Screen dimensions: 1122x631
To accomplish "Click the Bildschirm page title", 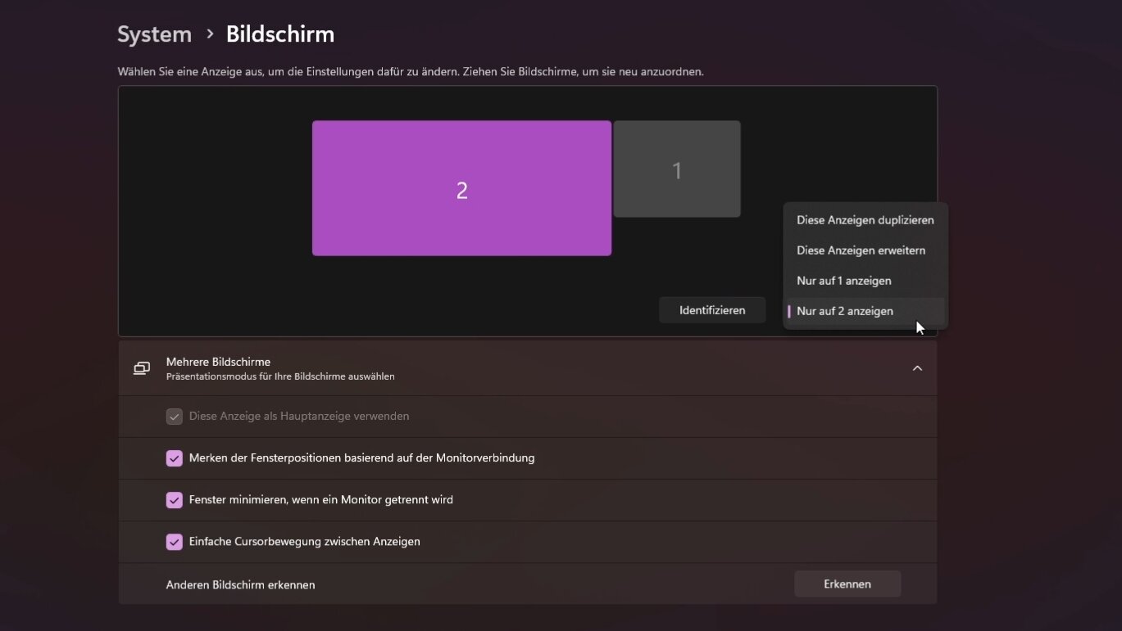I will (279, 34).
